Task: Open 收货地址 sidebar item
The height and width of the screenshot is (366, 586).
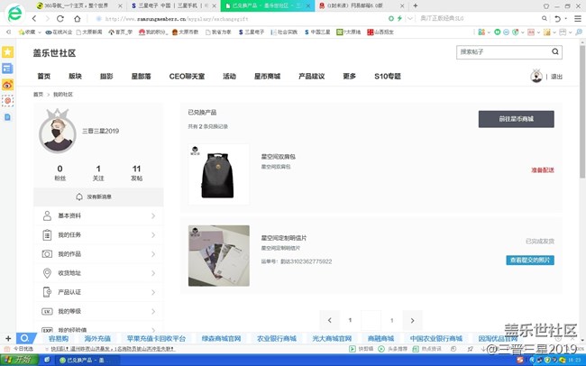Action: point(98,273)
